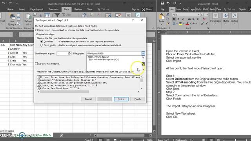251x141 pixels.
Task: Click the Word Undo icon
Action: click(x=168, y=3)
